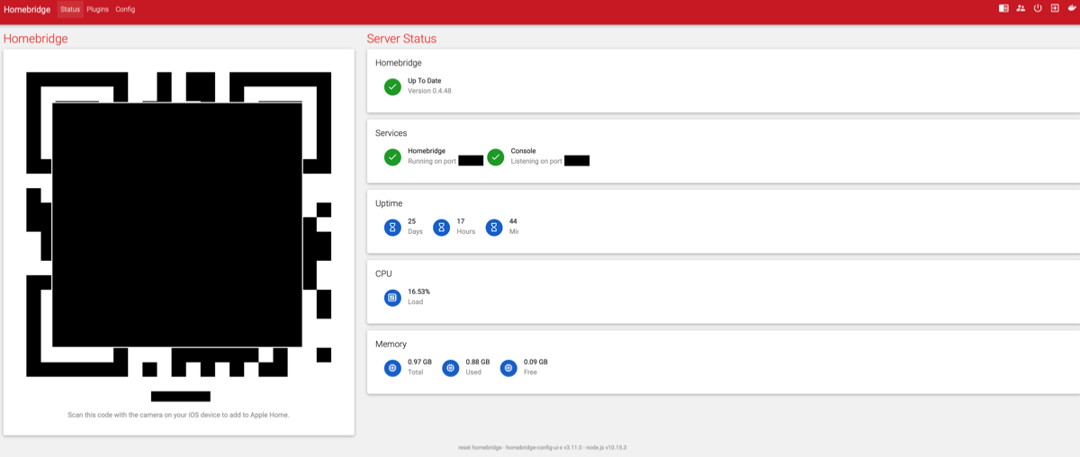Screen dimensions: 1080x457
Task: Open the Config tab
Action: pyautogui.click(x=125, y=9)
